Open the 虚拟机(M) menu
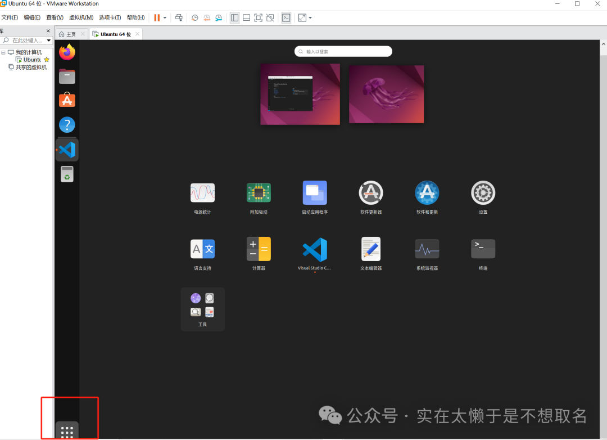 (x=81, y=18)
